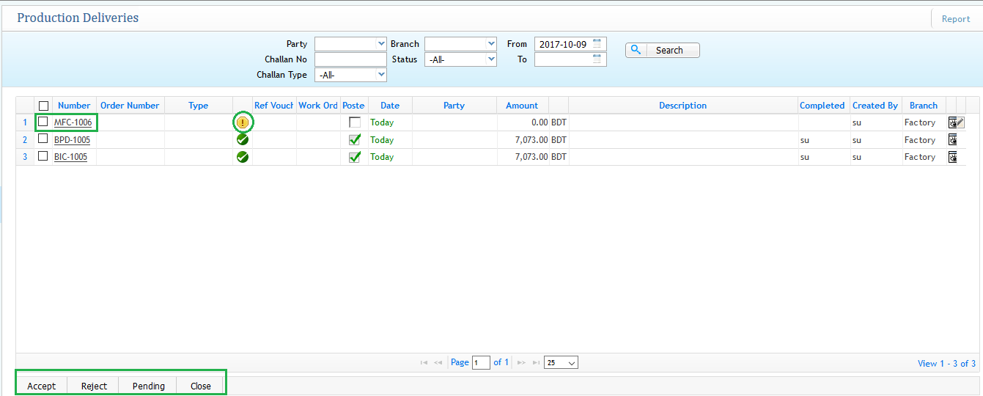
Task: Open the view icon in the BIC-1005 row
Action: [953, 157]
